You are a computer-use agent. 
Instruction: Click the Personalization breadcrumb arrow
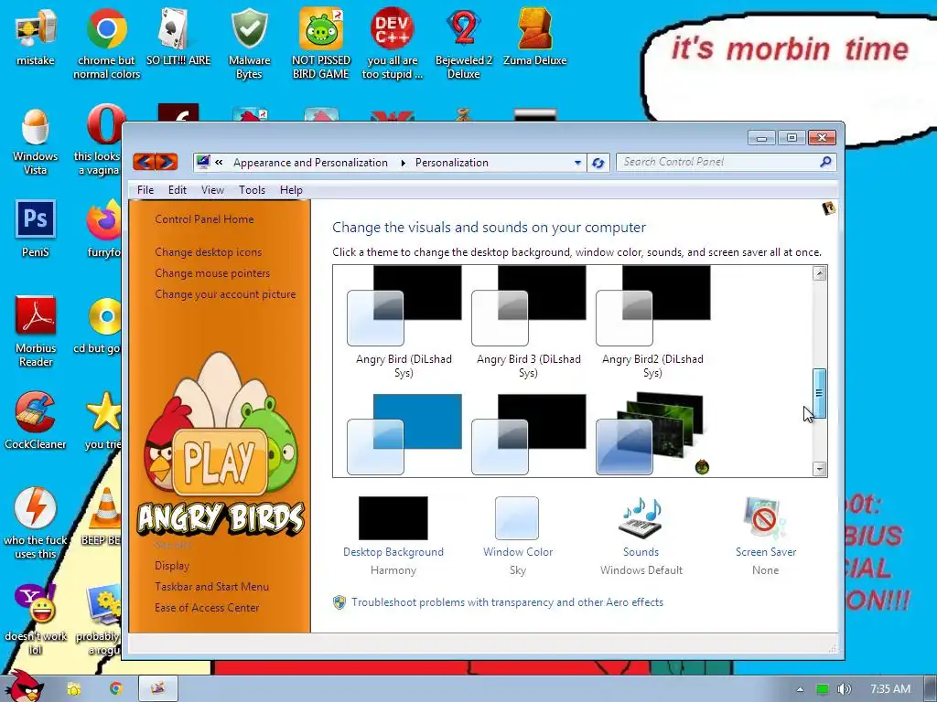[x=404, y=163]
